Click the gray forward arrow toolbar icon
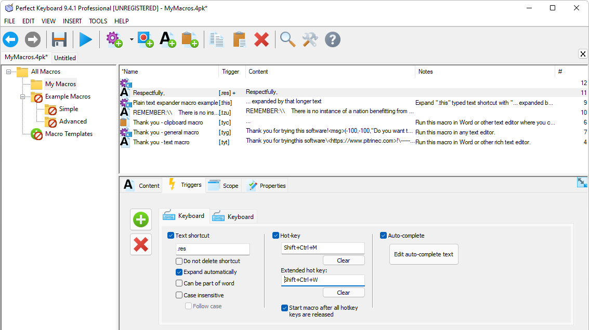The height and width of the screenshot is (330, 589). (x=33, y=39)
